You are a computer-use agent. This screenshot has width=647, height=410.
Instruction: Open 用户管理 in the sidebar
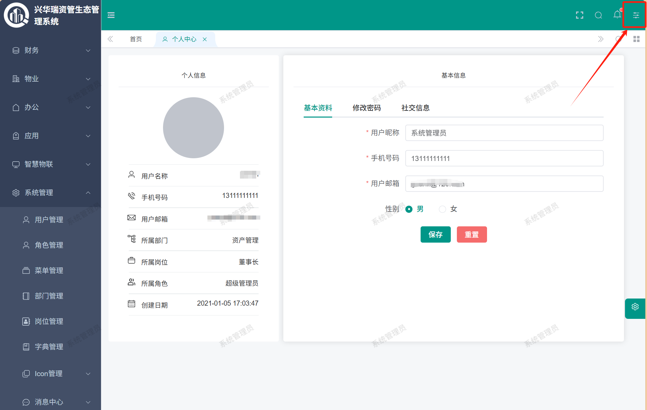49,220
